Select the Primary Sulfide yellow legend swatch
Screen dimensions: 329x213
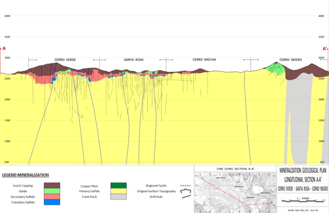tap(118, 191)
